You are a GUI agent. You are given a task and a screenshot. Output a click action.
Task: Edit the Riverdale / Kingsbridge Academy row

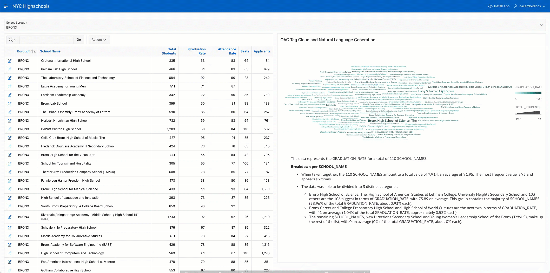tap(10, 217)
